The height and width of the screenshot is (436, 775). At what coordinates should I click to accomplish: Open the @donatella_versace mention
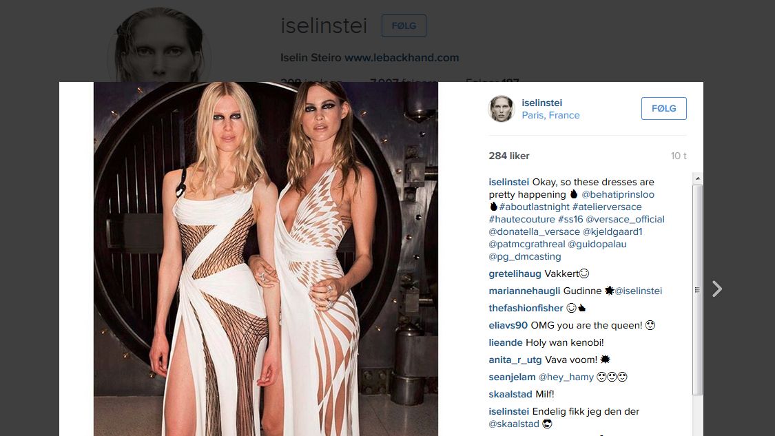point(535,231)
